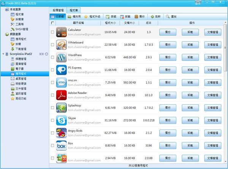Check the Calculator row checkbox
This screenshot has height=169, width=228.
coord(52,32)
